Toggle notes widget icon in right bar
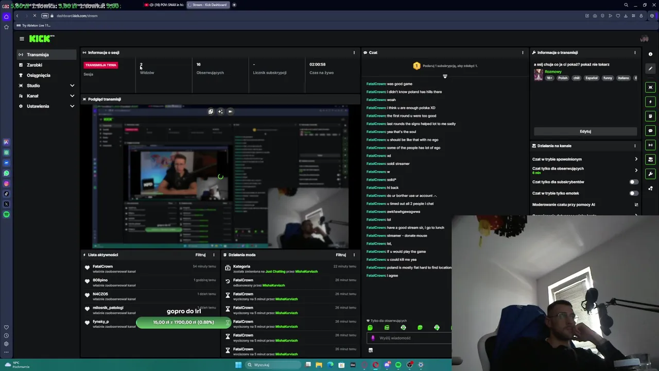This screenshot has width=659, height=371. click(650, 116)
